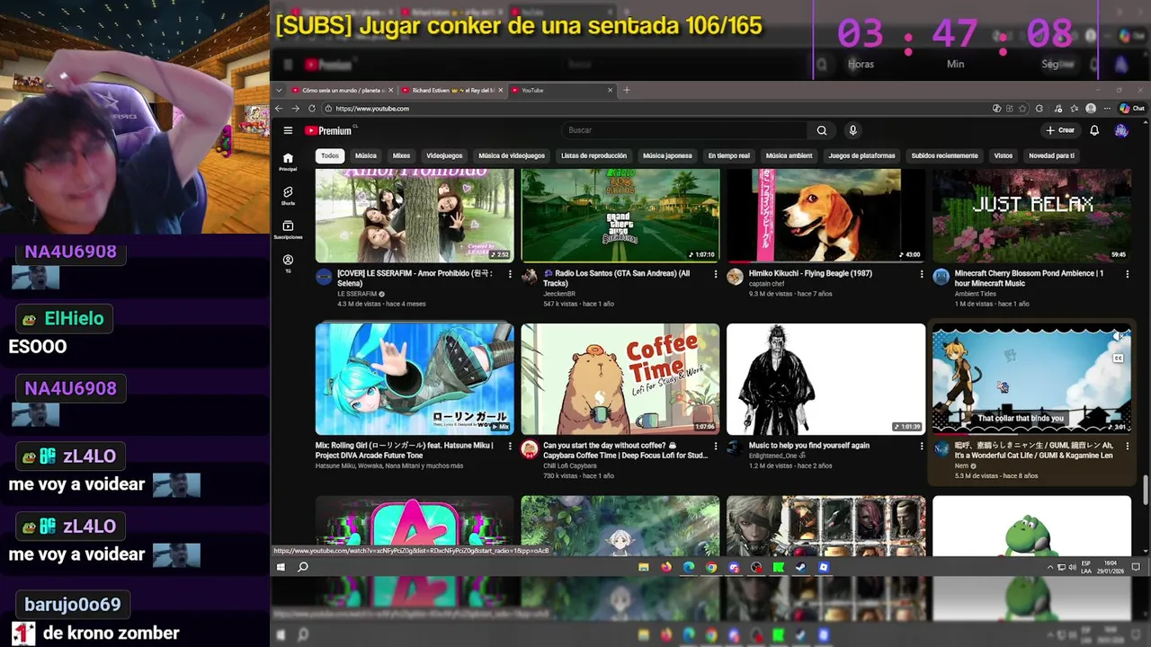Screen dimensions: 1151x647
Task: Select the Música filter chip
Action: pos(365,155)
